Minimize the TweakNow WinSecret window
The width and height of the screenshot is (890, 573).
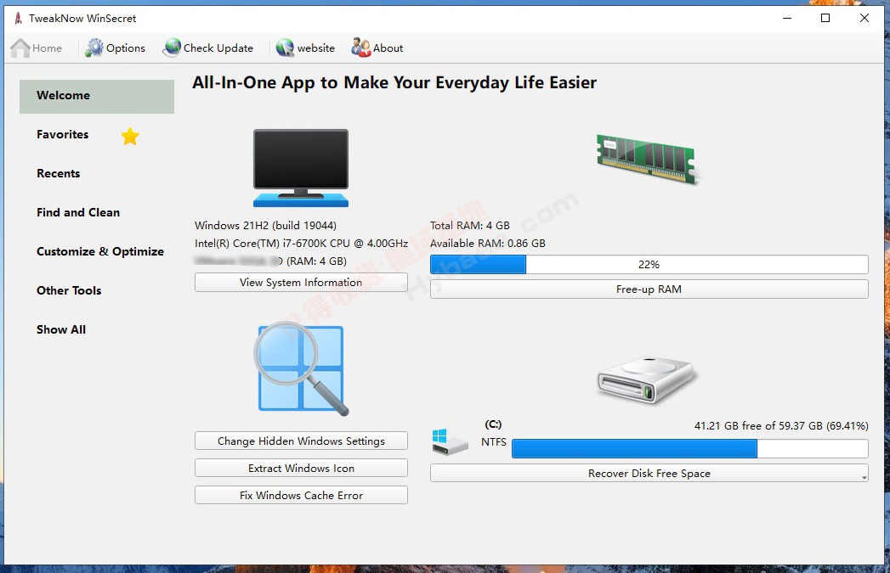coord(786,18)
